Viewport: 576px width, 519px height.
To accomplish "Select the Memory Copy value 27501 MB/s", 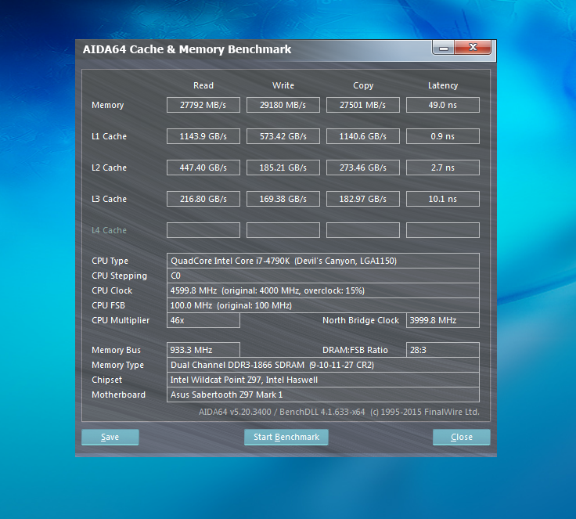I will click(363, 105).
